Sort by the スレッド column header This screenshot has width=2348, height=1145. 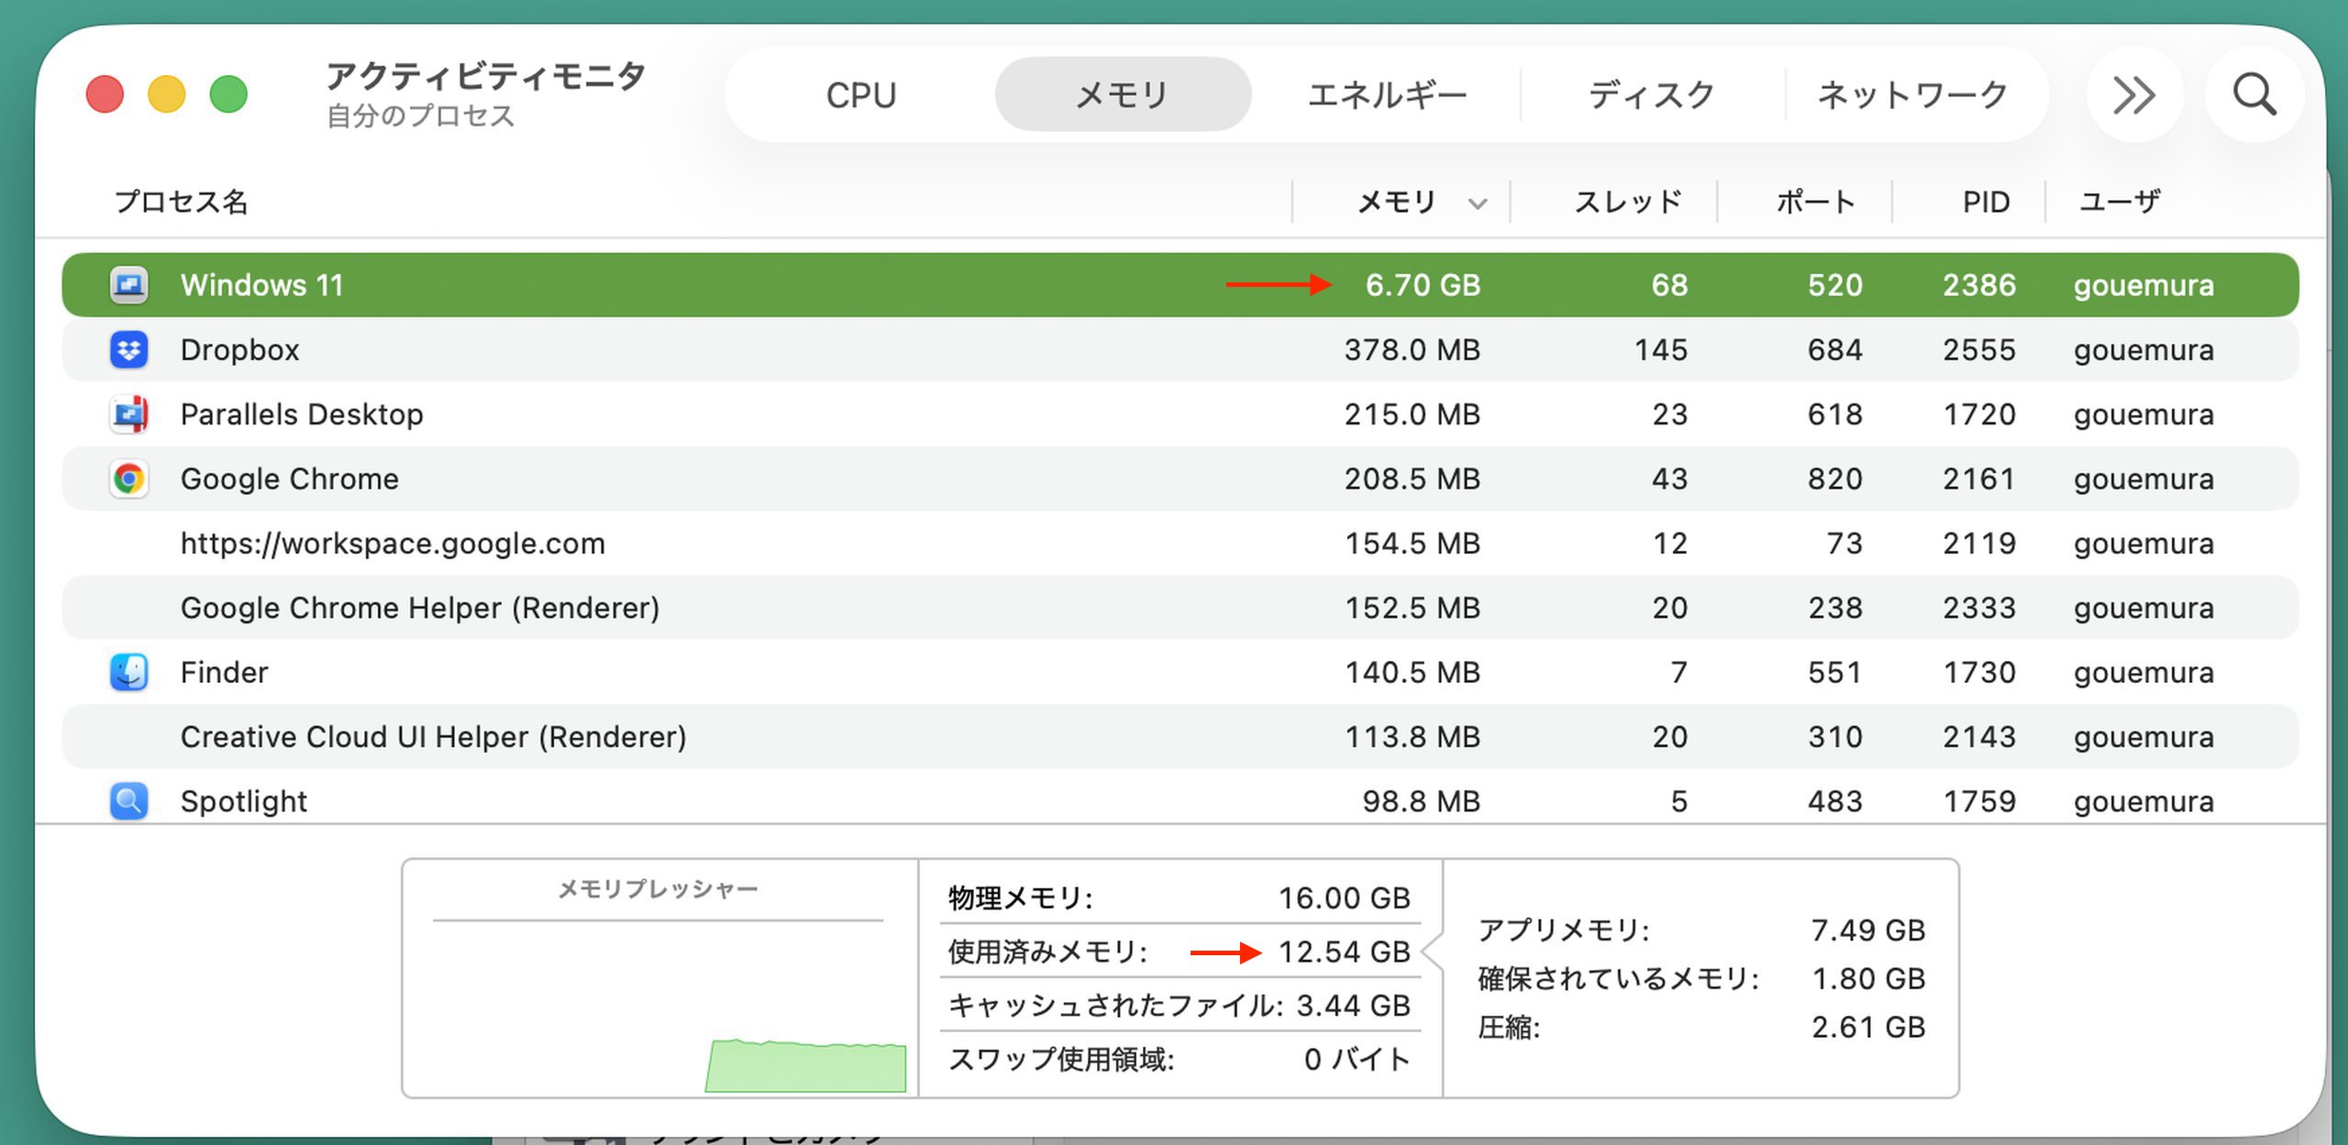(x=1628, y=202)
